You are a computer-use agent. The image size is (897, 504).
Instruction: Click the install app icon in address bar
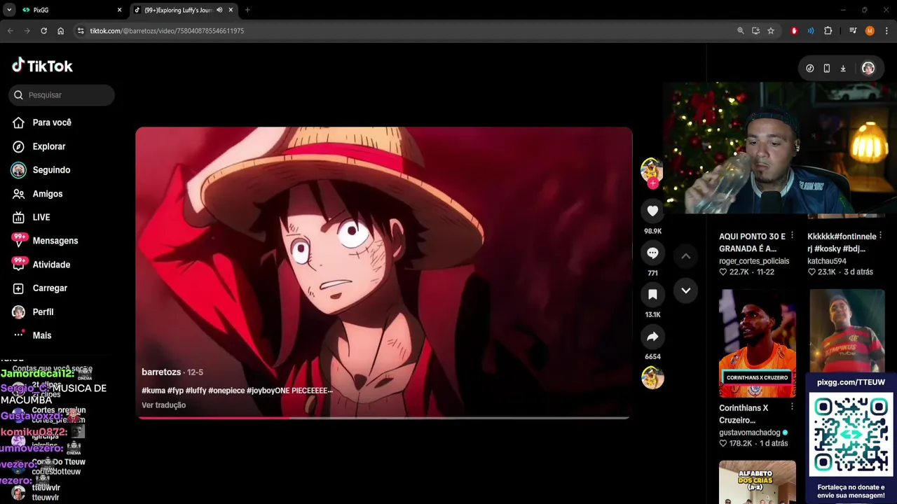[755, 31]
